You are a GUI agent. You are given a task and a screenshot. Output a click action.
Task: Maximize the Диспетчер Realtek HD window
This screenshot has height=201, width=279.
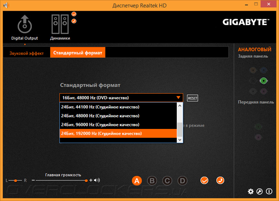pyautogui.click(x=256, y=4)
